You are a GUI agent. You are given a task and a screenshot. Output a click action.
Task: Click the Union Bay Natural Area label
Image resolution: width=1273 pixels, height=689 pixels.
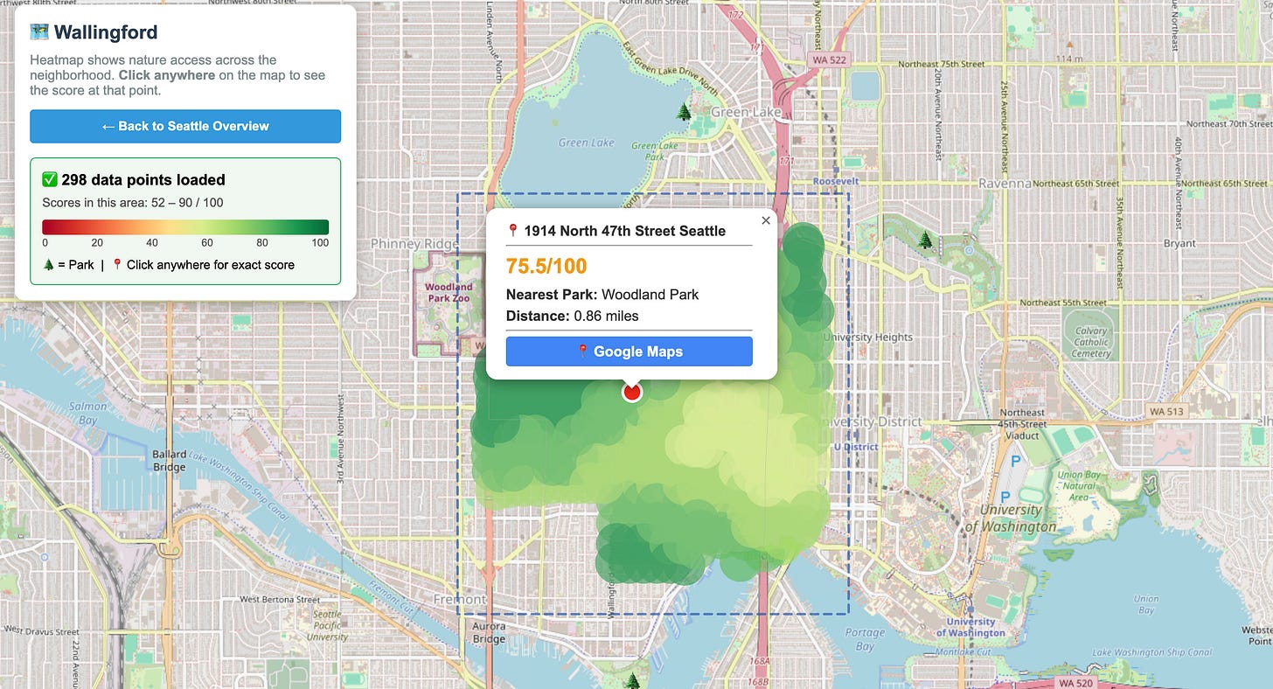[1079, 485]
